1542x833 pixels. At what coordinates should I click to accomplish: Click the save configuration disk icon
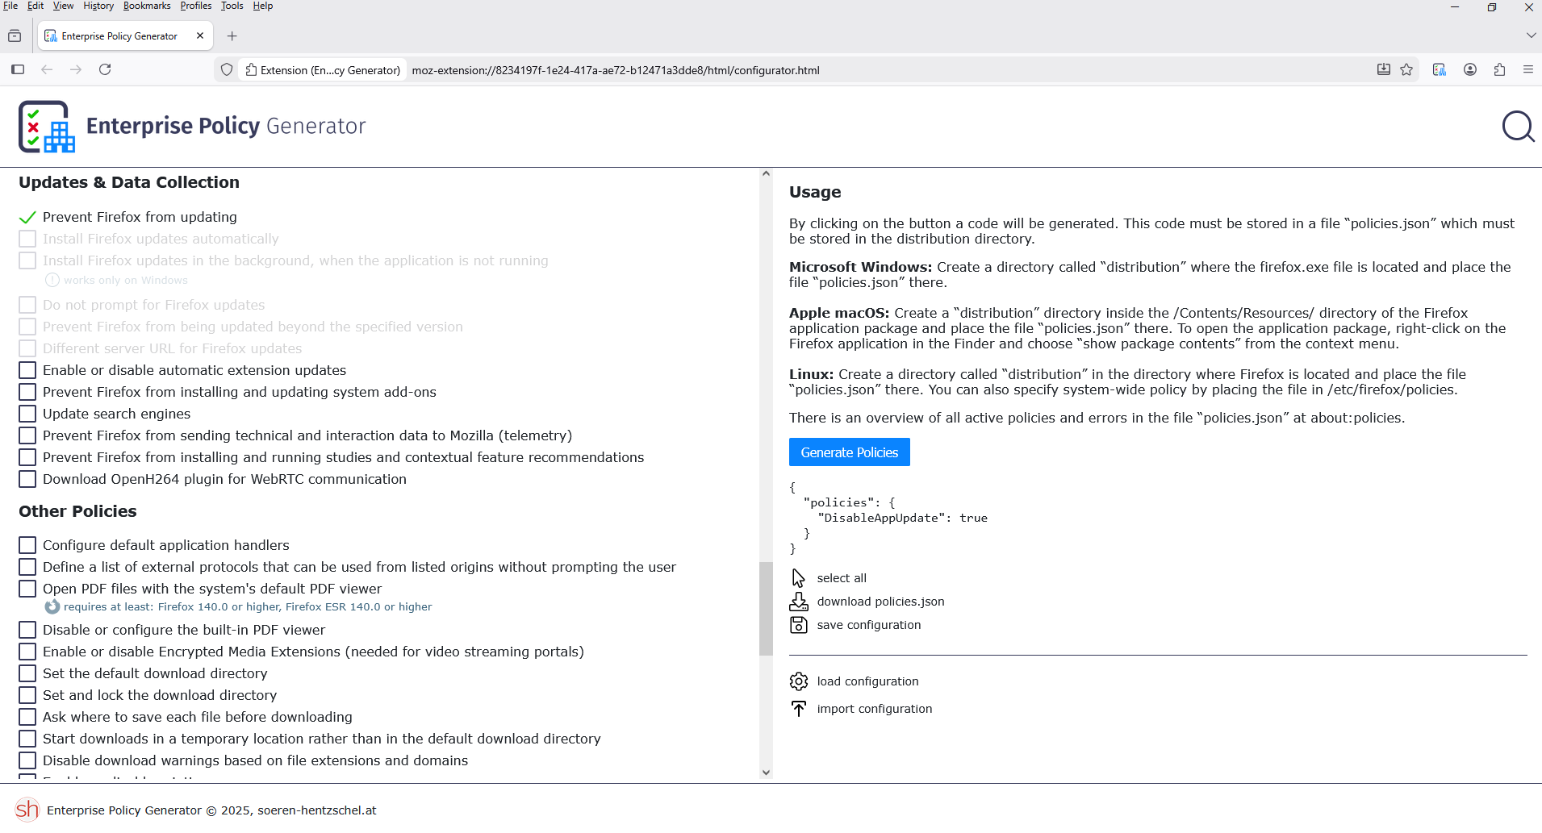click(799, 625)
